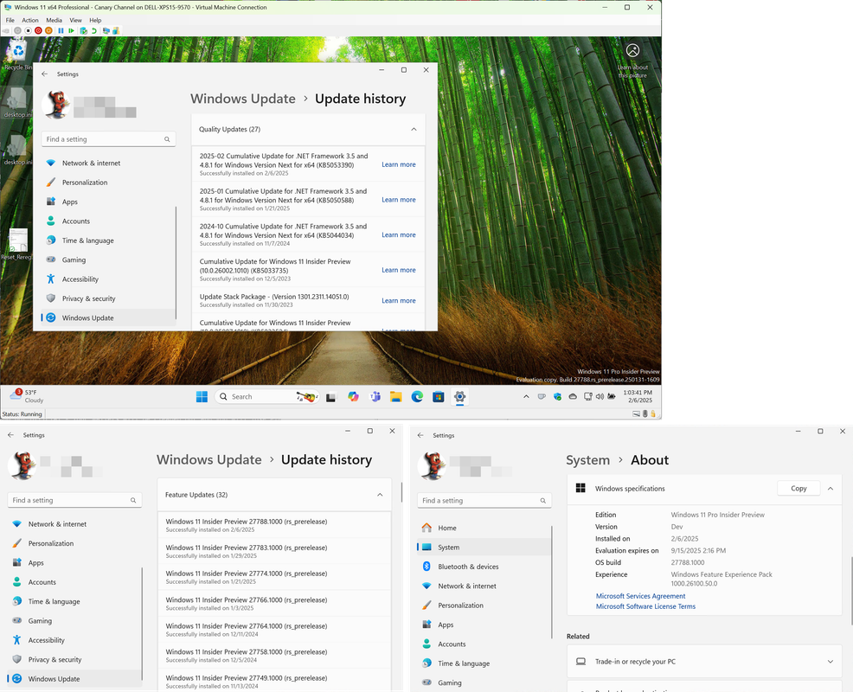Open the Media menu of VM Connection

(x=54, y=20)
